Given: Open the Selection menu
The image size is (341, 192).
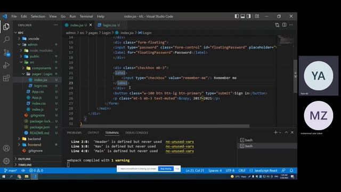Looking at the screenshot, I should pos(38,17).
